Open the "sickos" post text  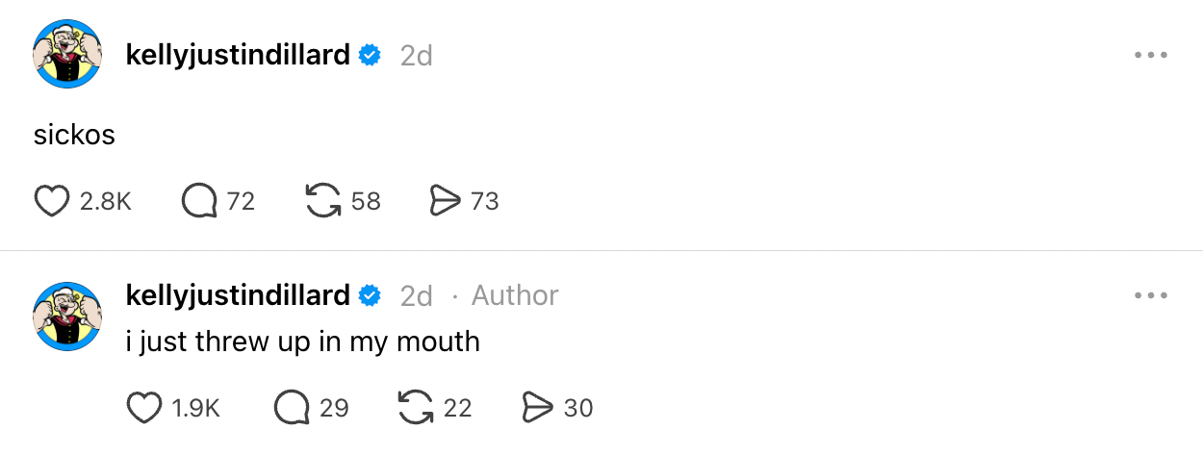click(x=74, y=135)
